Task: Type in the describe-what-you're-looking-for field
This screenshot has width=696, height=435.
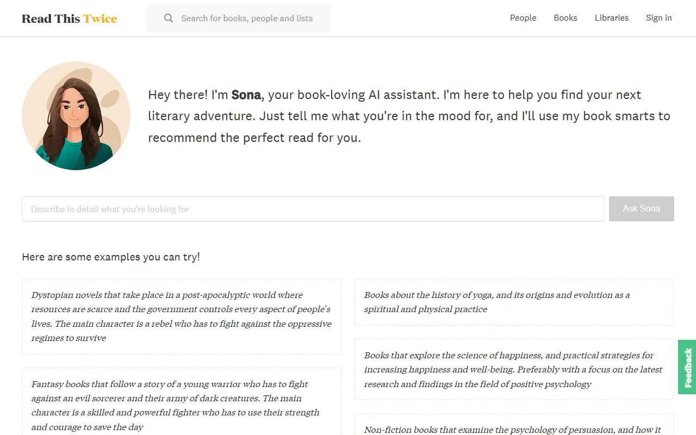Action: 313,209
